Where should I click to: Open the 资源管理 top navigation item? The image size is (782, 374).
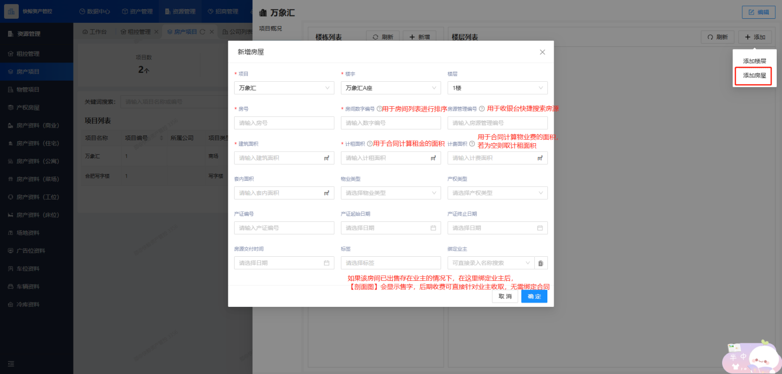coord(179,11)
